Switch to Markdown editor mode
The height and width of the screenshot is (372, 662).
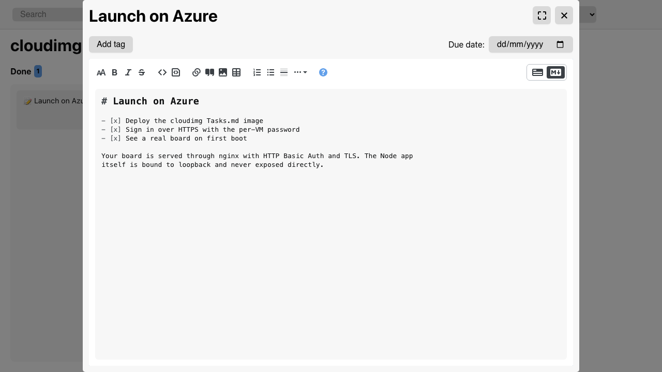pyautogui.click(x=555, y=72)
